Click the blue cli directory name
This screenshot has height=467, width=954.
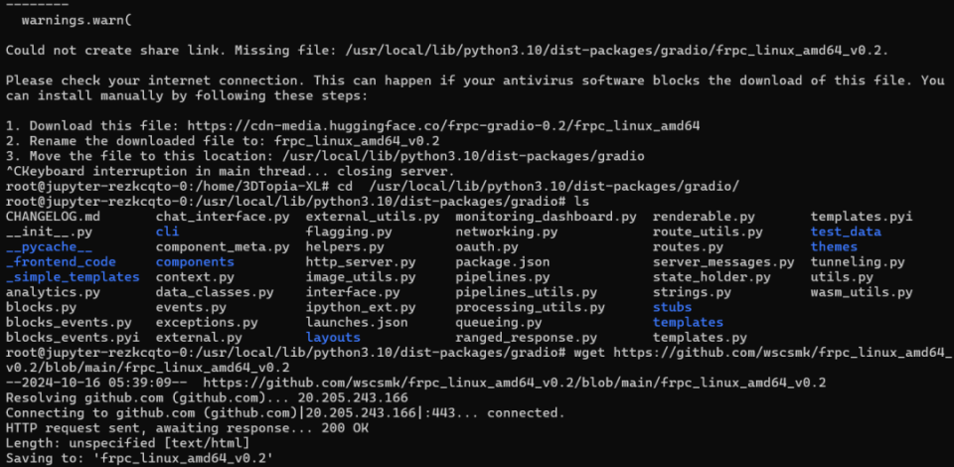166,232
